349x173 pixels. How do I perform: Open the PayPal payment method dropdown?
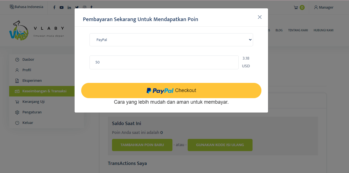(171, 40)
